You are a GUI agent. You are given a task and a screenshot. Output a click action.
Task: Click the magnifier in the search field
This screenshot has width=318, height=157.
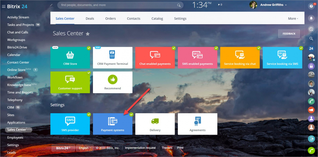coord(179,5)
